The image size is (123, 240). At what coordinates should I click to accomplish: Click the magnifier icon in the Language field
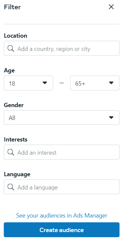(11, 187)
